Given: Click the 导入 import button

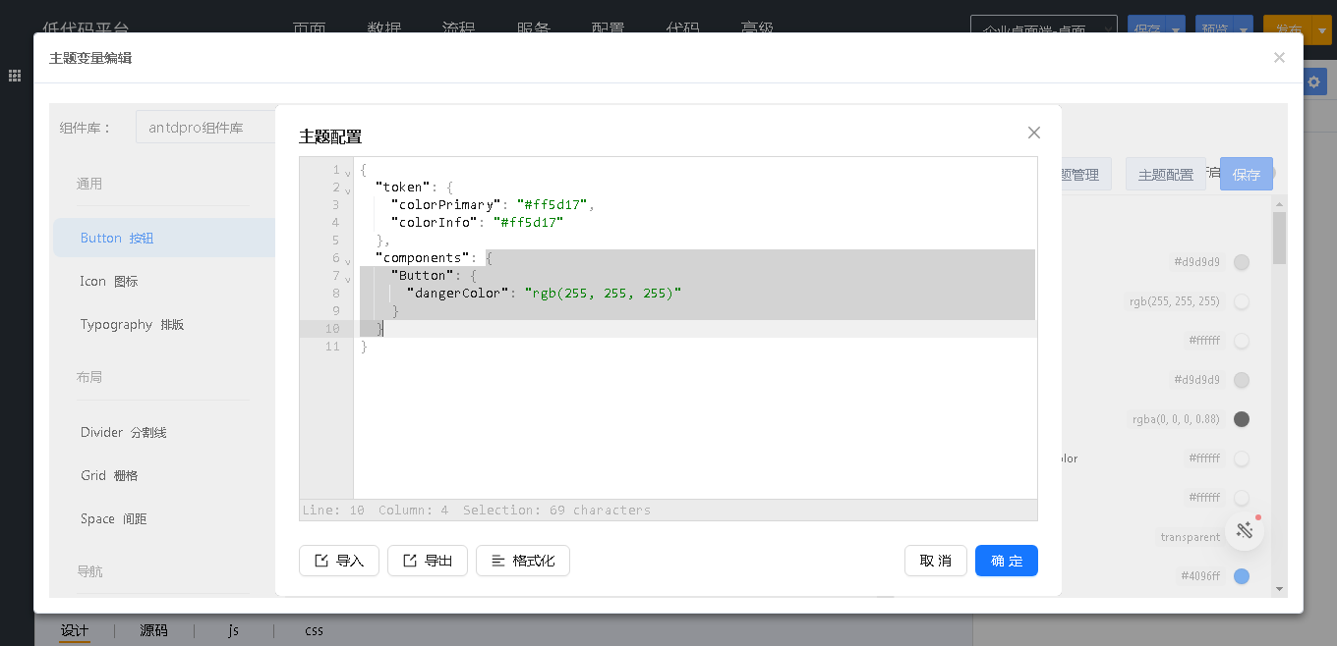Looking at the screenshot, I should [338, 561].
